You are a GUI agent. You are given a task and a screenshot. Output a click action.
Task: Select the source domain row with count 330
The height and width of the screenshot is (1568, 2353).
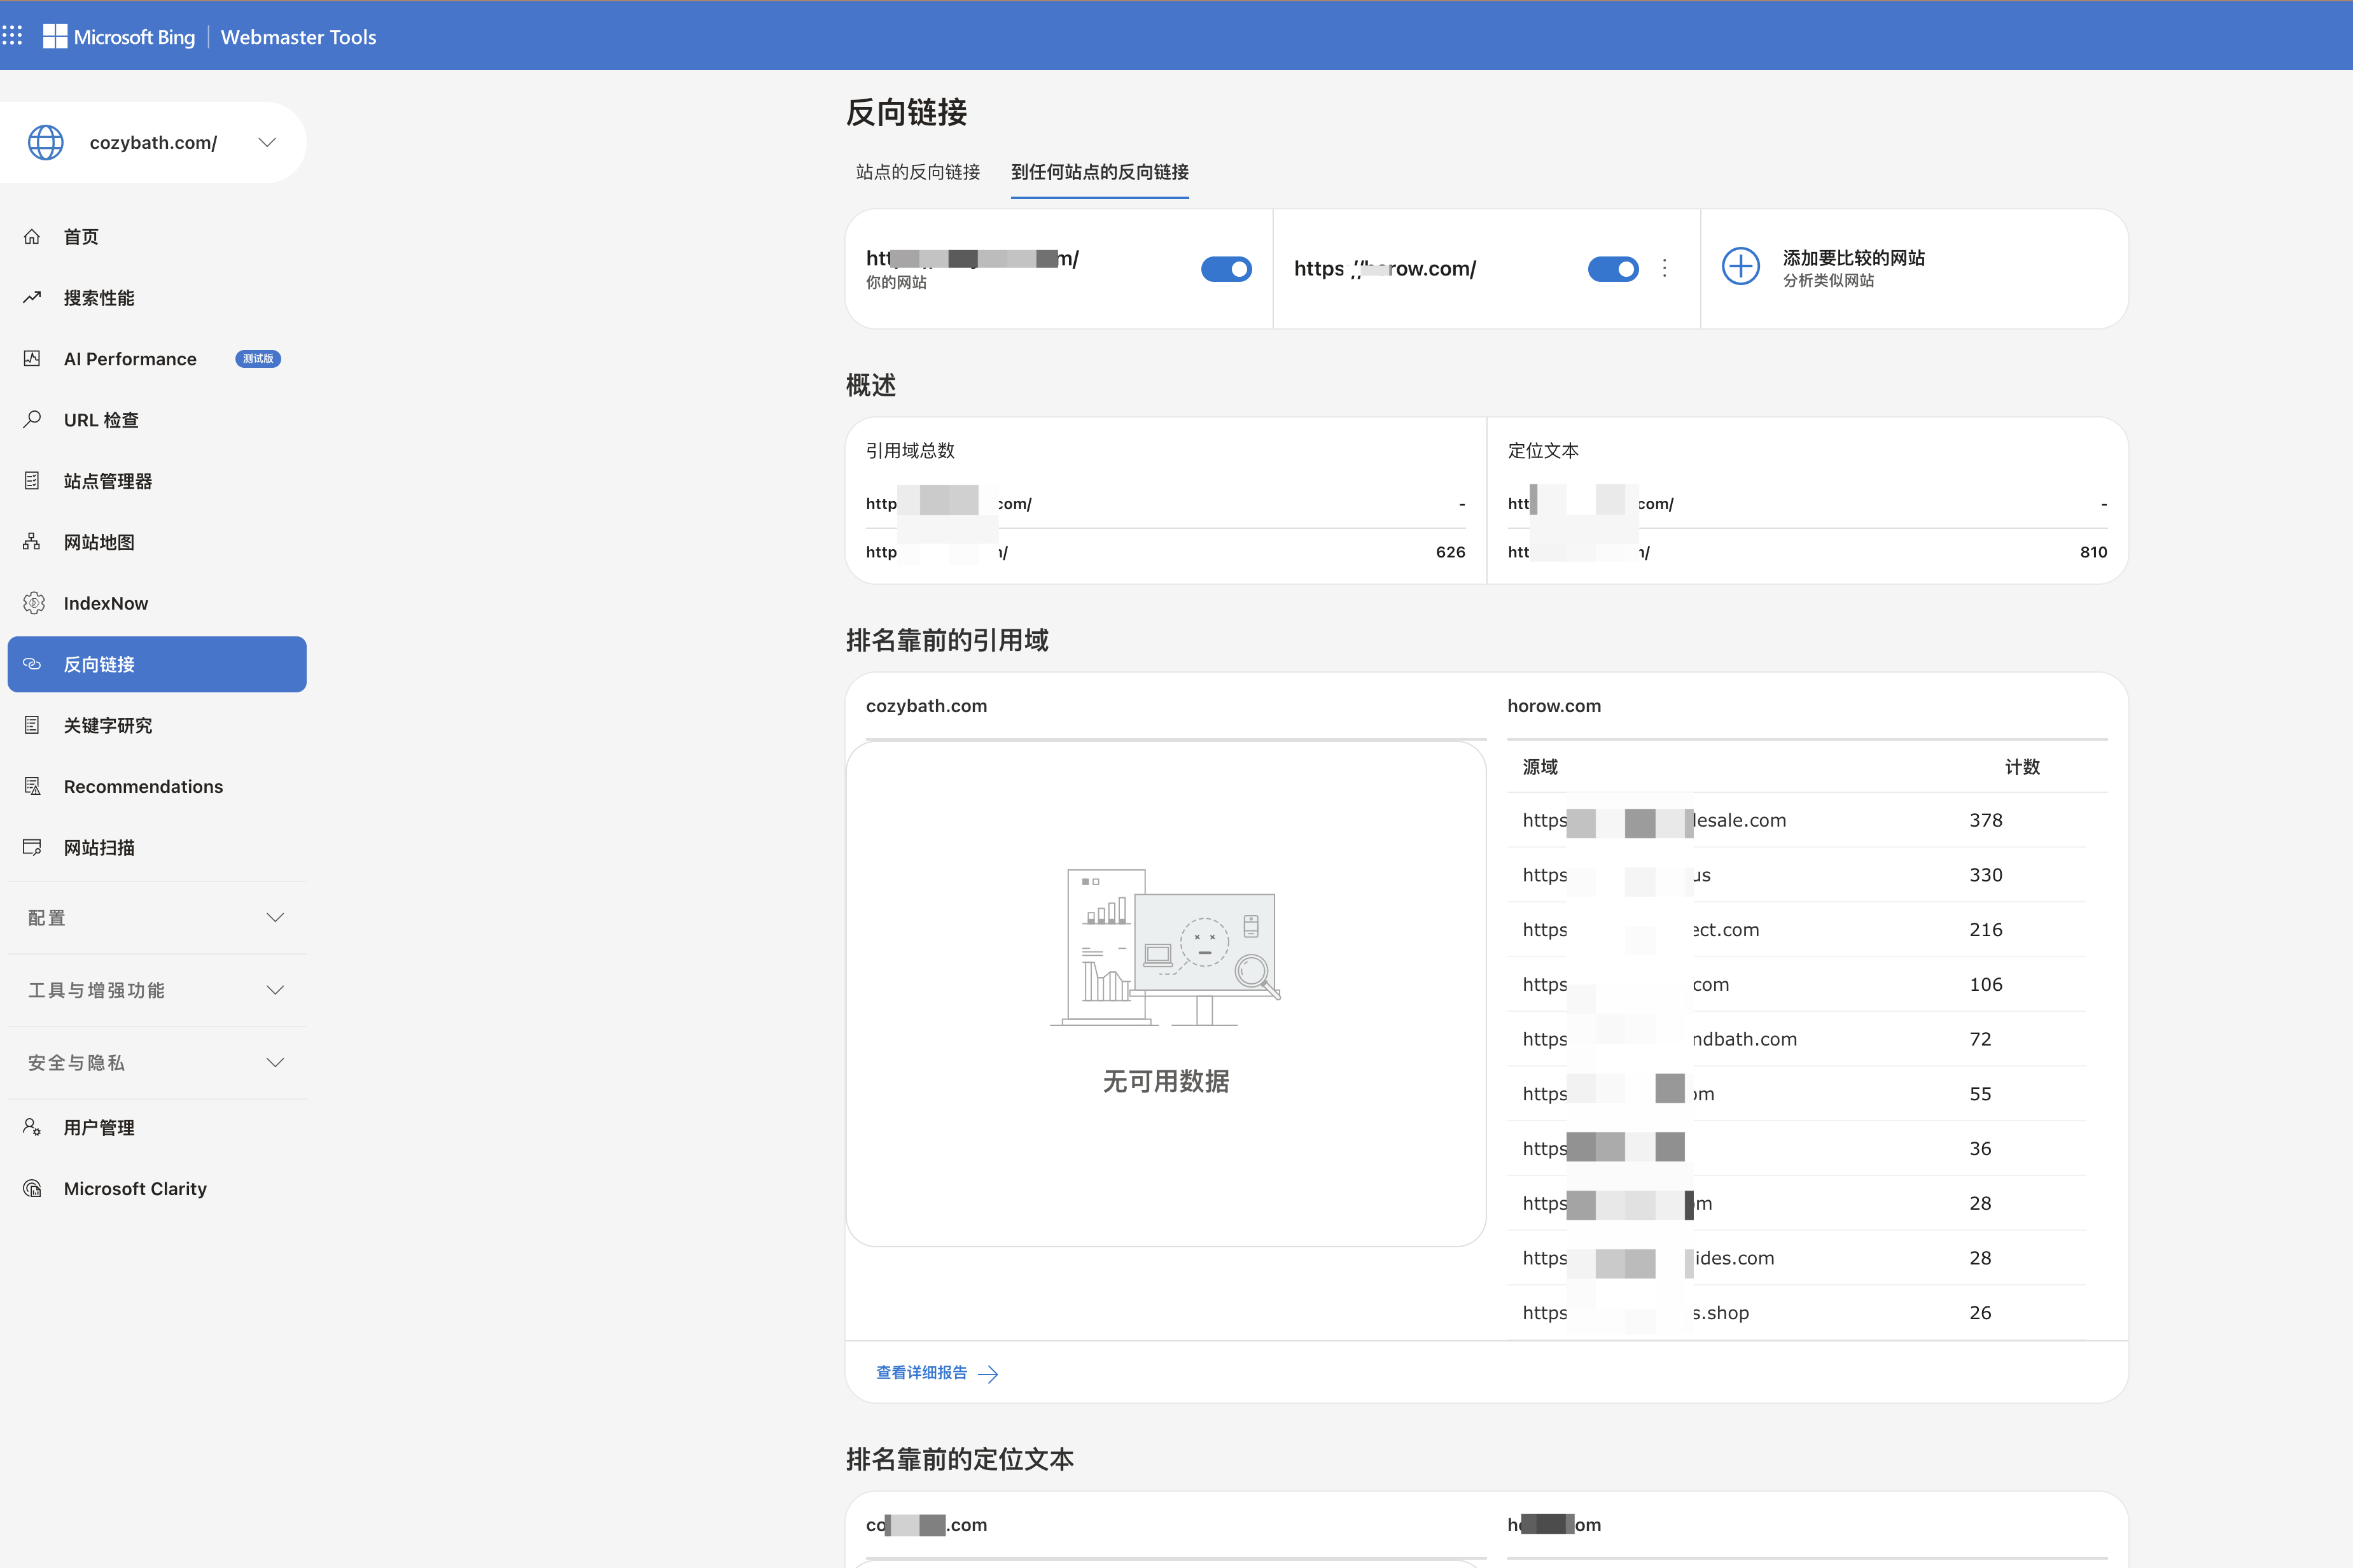pos(1796,874)
